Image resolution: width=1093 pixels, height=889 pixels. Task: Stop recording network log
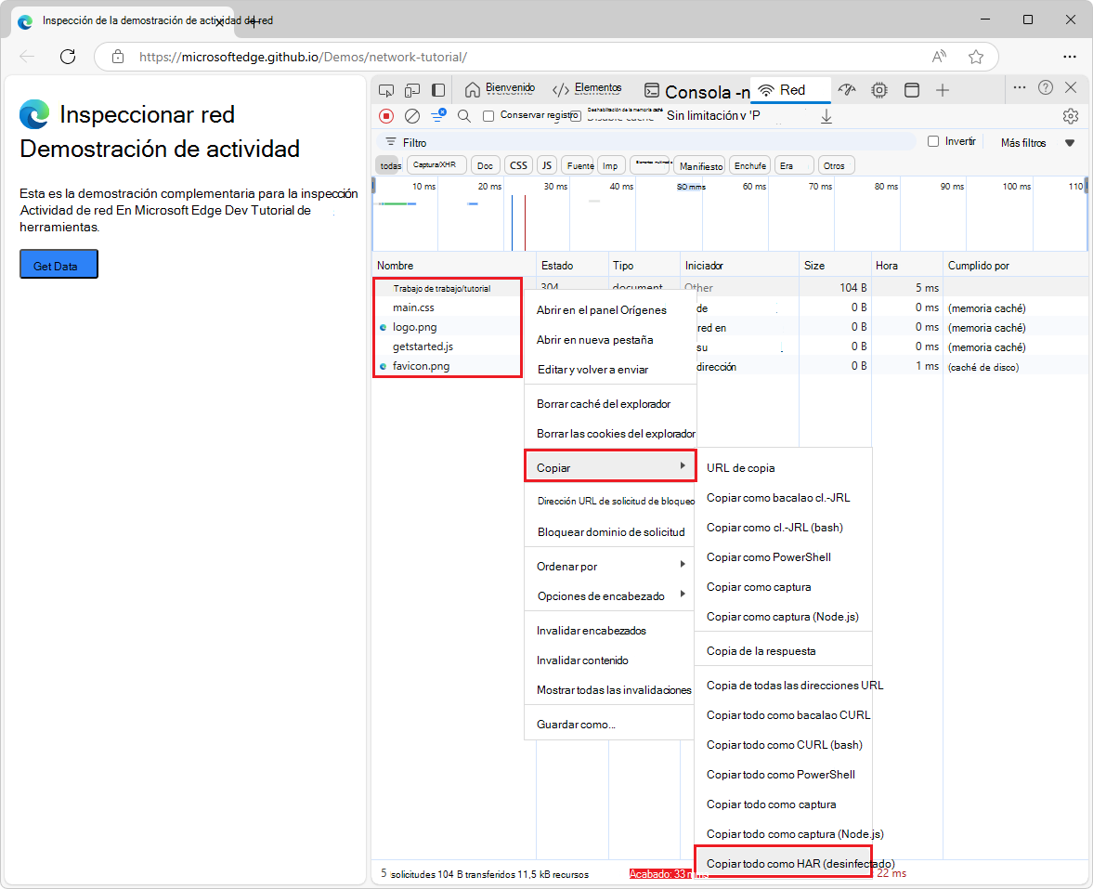[386, 116]
